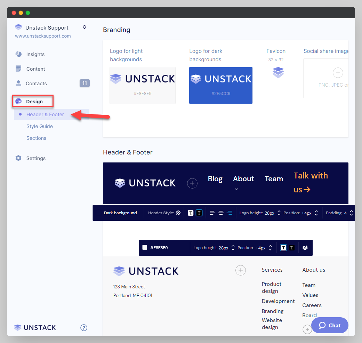Click the Contacts icon in sidebar
Viewport: 362px width, 343px height.
pyautogui.click(x=19, y=83)
